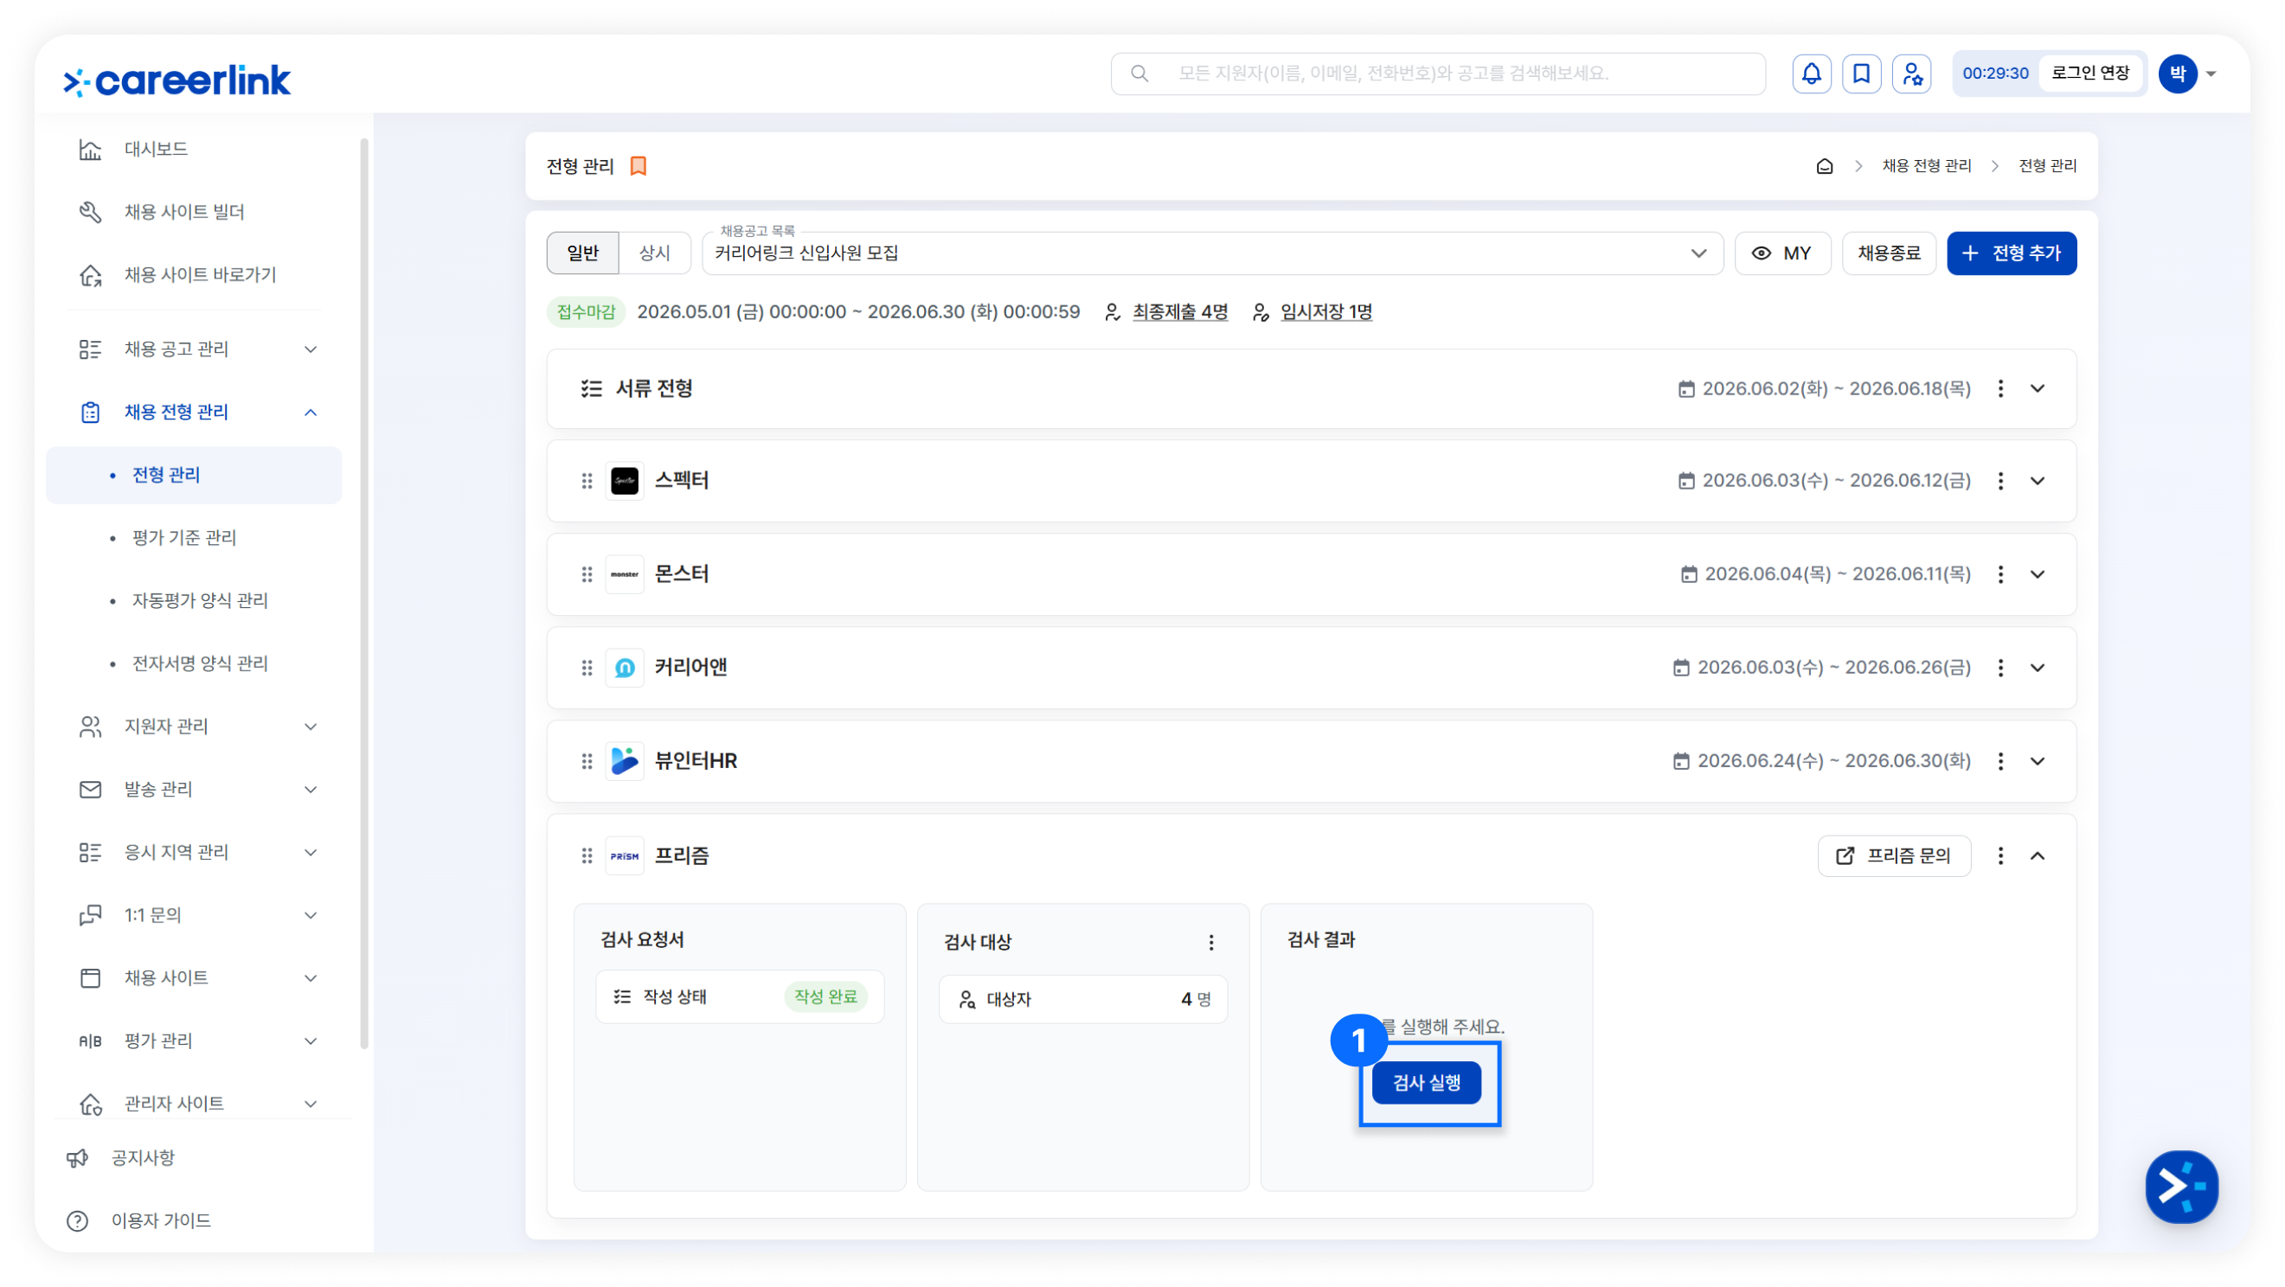Go to home via breadcrumb house icon

pyautogui.click(x=1825, y=166)
